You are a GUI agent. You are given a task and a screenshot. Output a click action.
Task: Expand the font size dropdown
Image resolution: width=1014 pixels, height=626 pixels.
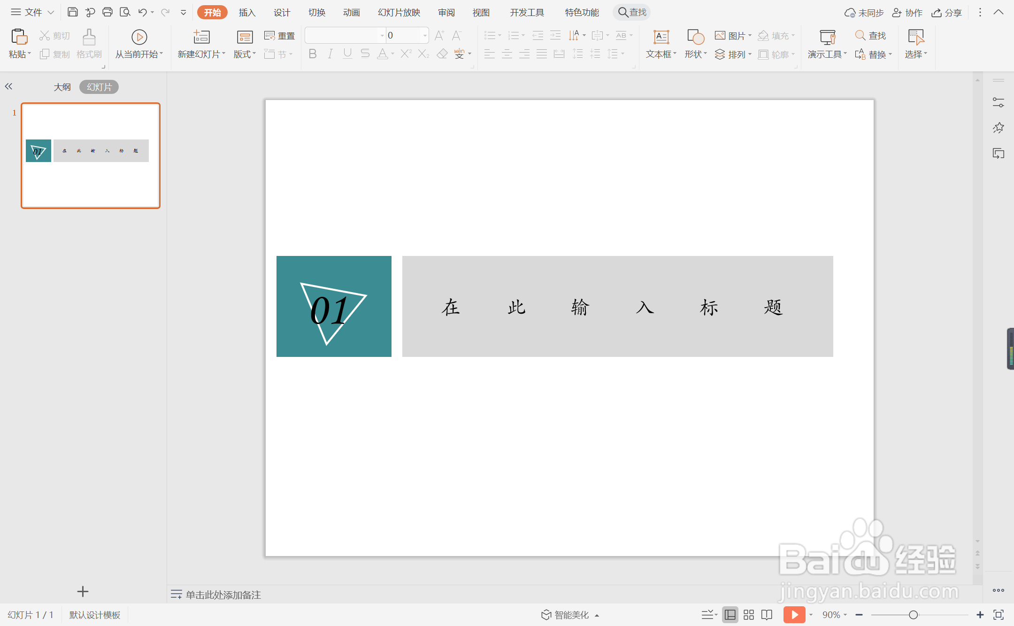tap(425, 35)
